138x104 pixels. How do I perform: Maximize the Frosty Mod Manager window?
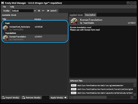[x=131, y=3]
